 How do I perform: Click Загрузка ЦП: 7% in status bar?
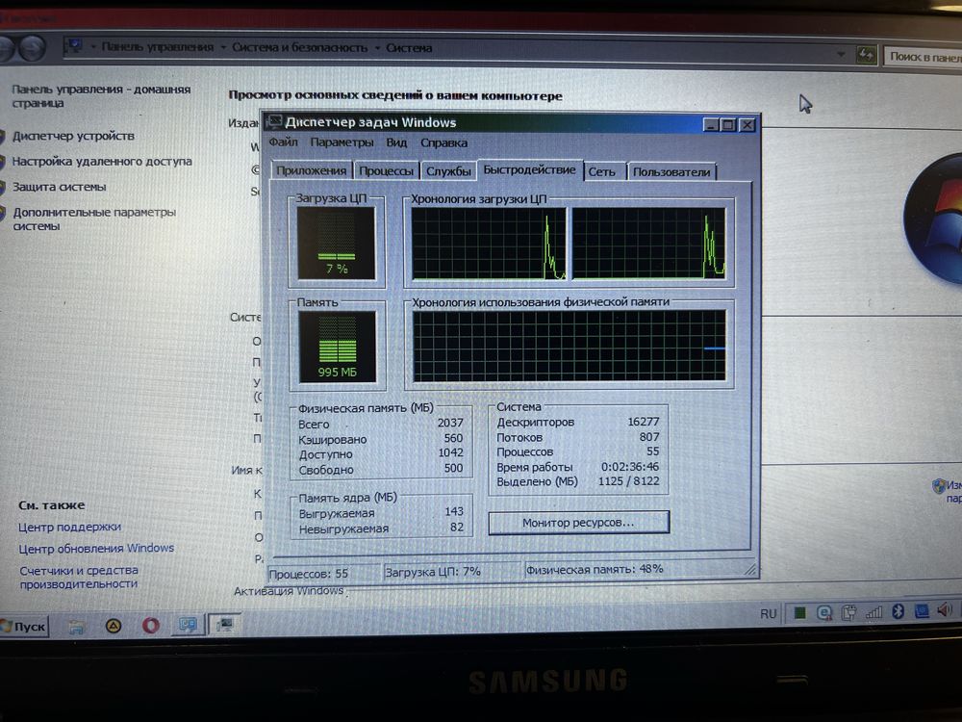click(x=433, y=572)
